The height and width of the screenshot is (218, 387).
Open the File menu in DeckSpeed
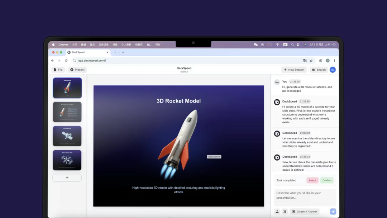(58, 70)
